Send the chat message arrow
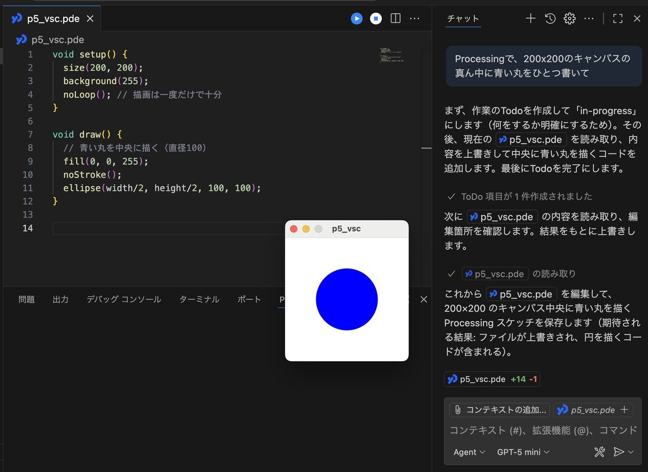The width and height of the screenshot is (648, 472). point(619,452)
